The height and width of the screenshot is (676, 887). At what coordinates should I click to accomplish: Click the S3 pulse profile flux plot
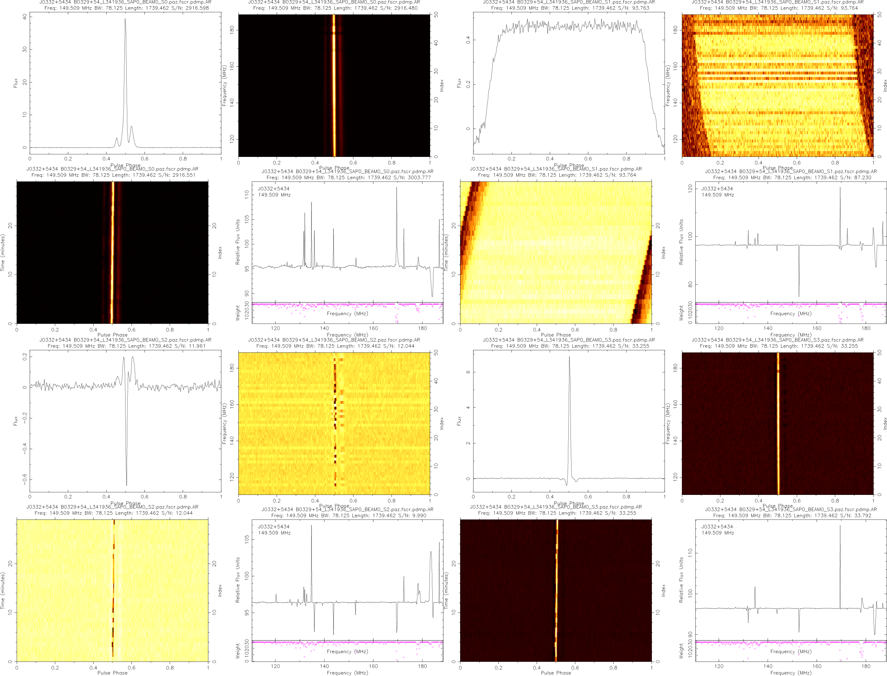[569, 420]
